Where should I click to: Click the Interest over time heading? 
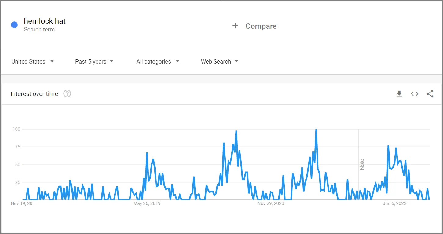34,94
